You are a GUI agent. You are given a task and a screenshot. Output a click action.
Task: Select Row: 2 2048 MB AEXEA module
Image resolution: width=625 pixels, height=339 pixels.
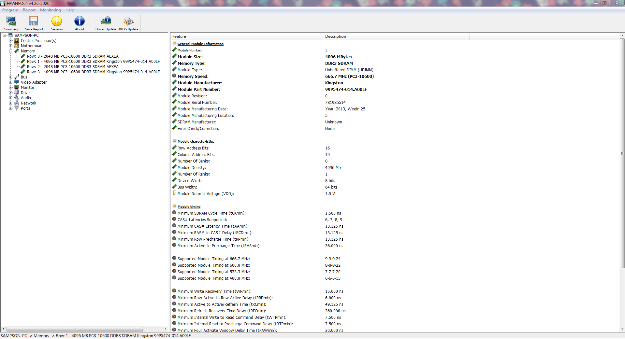click(x=73, y=67)
